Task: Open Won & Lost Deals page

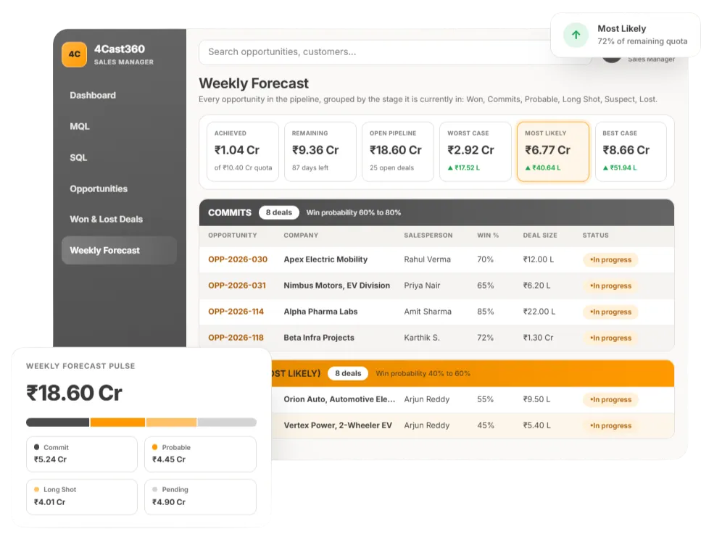Action: [106, 220]
